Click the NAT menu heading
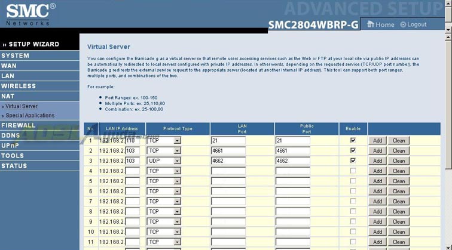Screen dimensions: 452x250 pos(39,96)
